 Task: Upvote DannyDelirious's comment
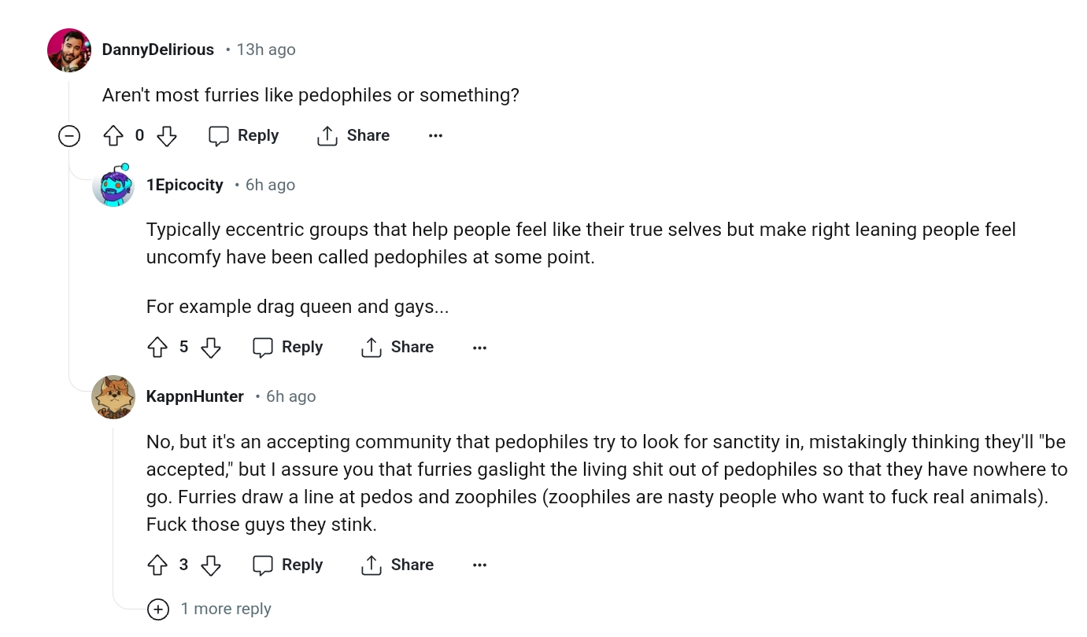point(113,136)
